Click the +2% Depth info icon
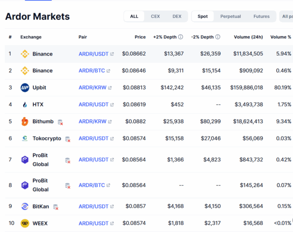 pyautogui.click(x=180, y=37)
